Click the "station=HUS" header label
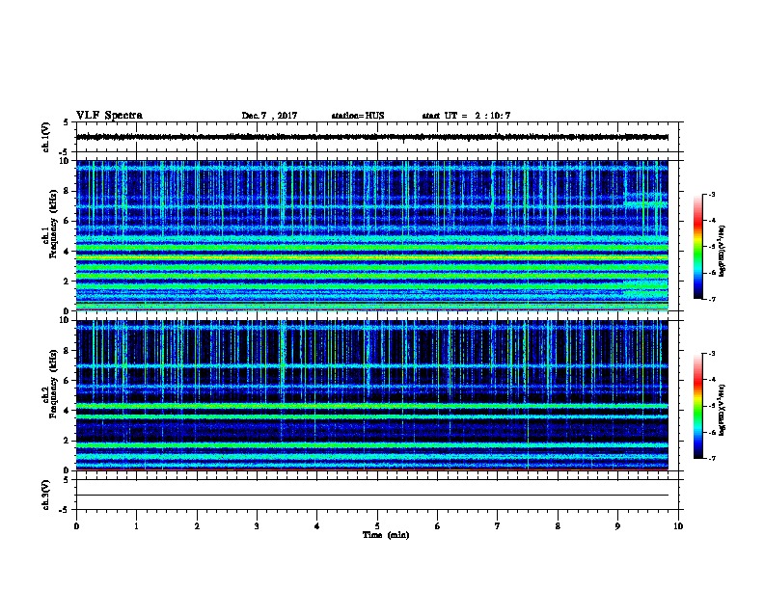 (358, 116)
